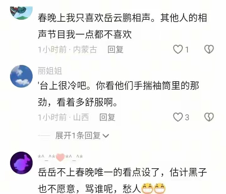Dislike the 内蒙古 comment with broken heart
This screenshot has width=226, height=194.
(209, 49)
